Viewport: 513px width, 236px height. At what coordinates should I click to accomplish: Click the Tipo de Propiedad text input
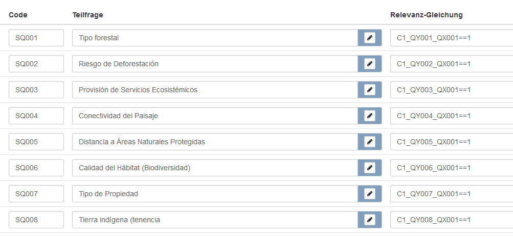(215, 194)
